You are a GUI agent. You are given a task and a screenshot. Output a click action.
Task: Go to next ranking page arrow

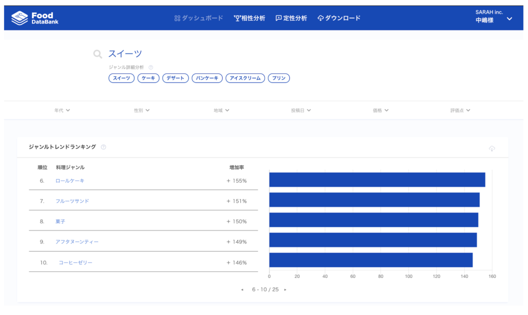285,290
